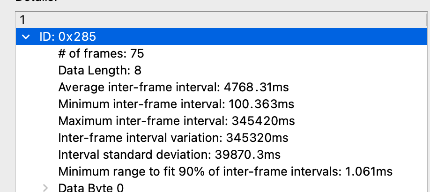Click the 4768.31ms average value

click(256, 88)
